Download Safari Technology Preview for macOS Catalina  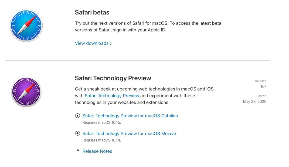pos(130,116)
